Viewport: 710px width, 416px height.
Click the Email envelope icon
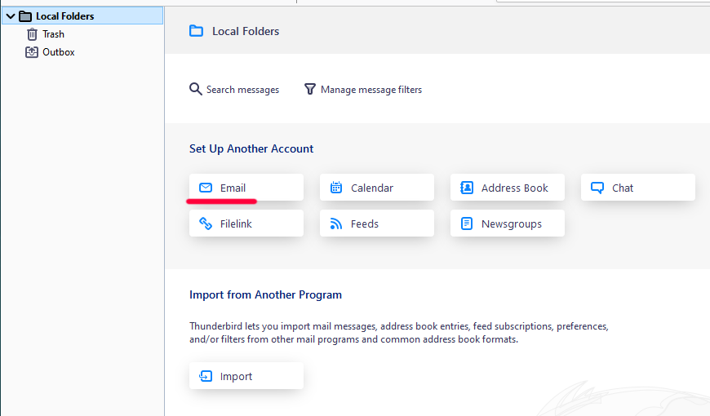click(206, 188)
